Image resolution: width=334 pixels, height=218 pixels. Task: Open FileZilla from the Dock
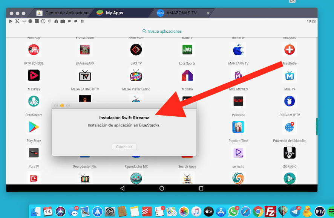tap(270, 212)
